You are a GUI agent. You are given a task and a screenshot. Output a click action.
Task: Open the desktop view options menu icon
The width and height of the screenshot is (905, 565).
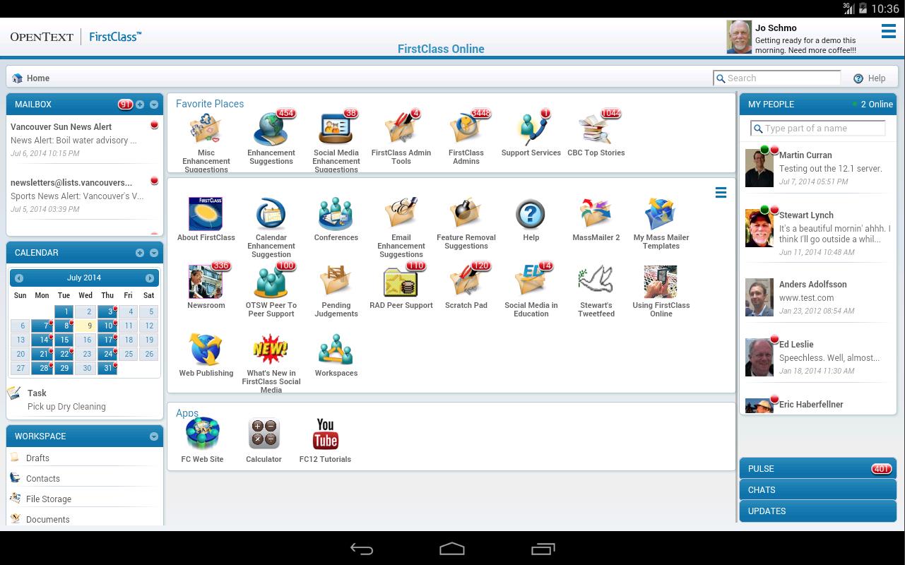click(x=721, y=192)
